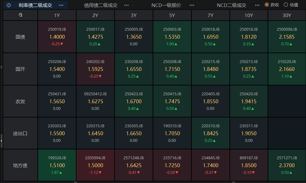Switch to the 信用债二级成交 tab
The height and width of the screenshot is (183, 306).
click(101, 5)
